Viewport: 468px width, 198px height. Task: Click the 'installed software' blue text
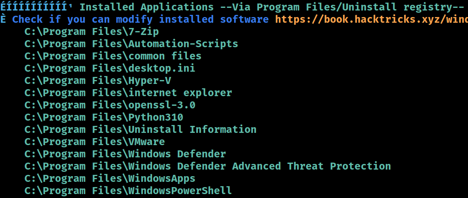click(214, 19)
